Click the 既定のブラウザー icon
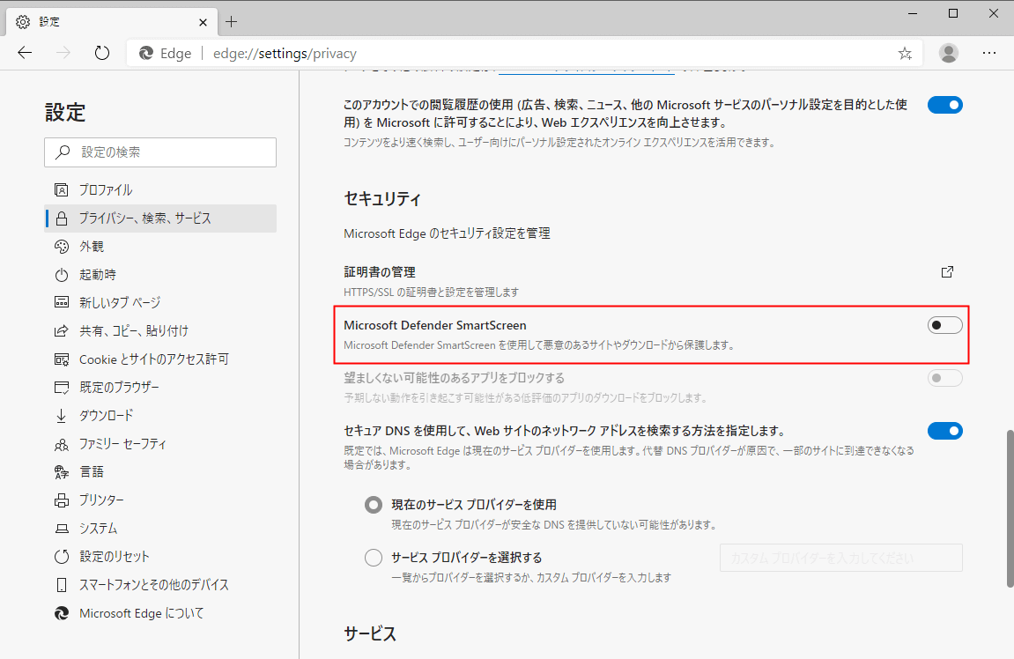Viewport: 1014px width, 659px height. pyautogui.click(x=62, y=388)
